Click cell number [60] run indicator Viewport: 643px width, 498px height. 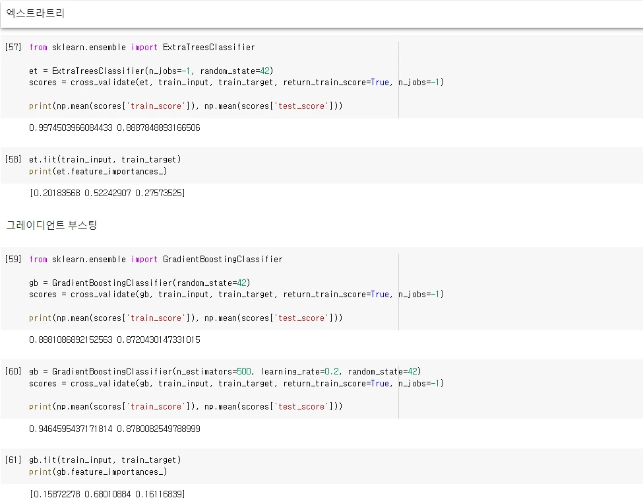(x=13, y=372)
